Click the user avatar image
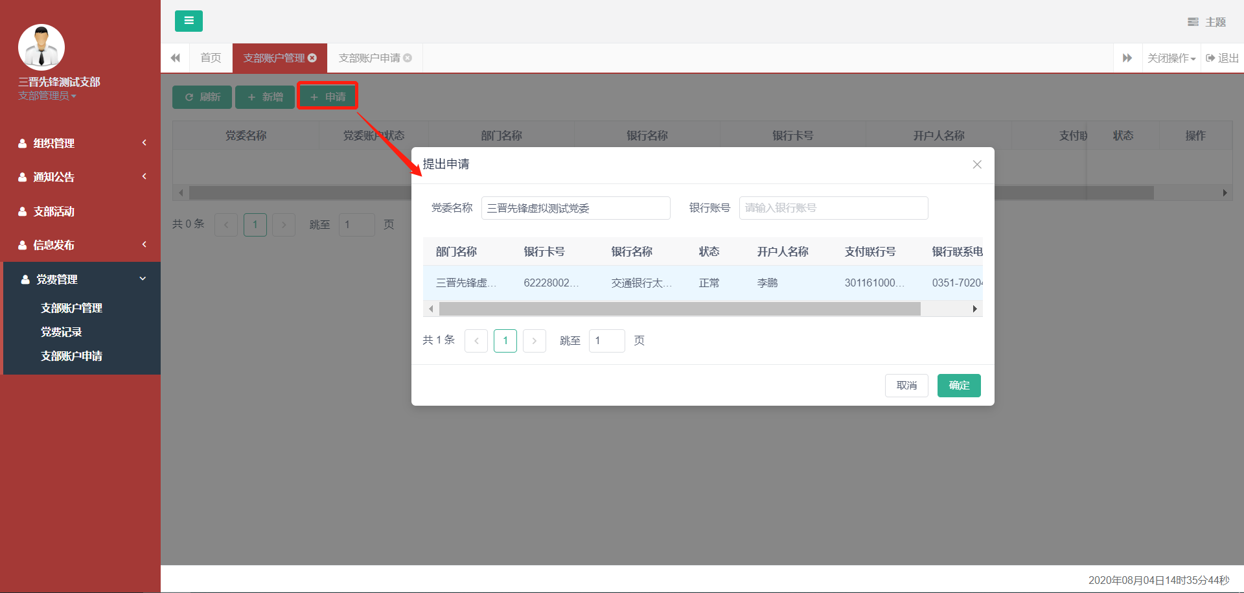 41,47
